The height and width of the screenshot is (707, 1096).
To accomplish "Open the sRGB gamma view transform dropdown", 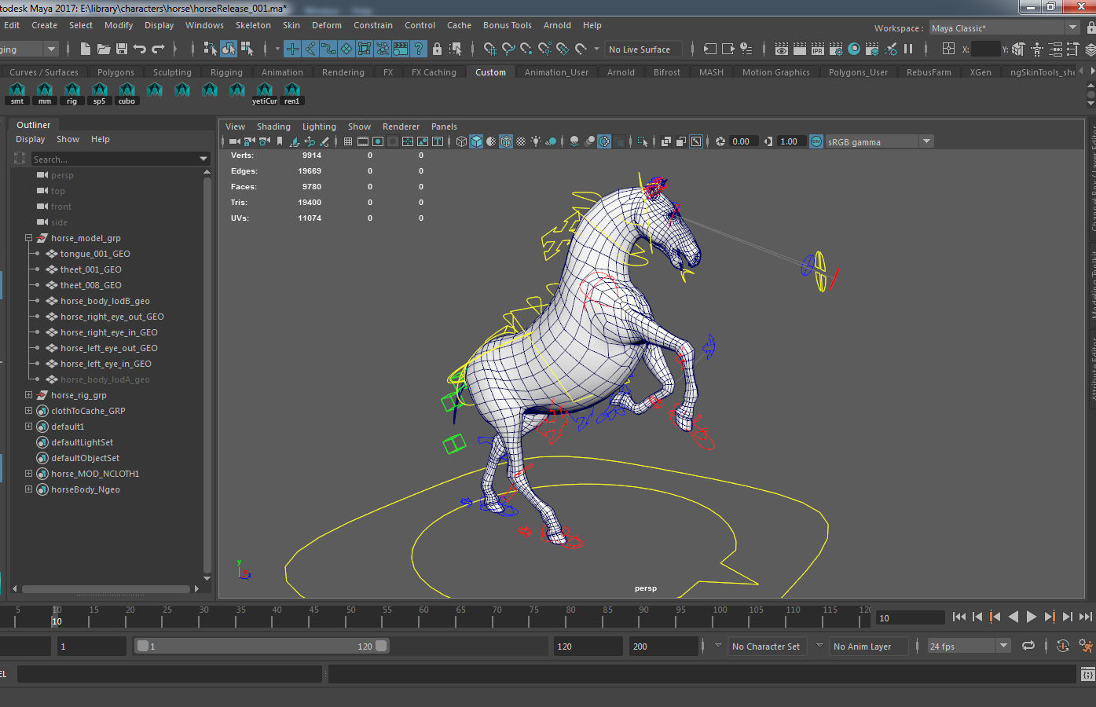I will click(878, 141).
